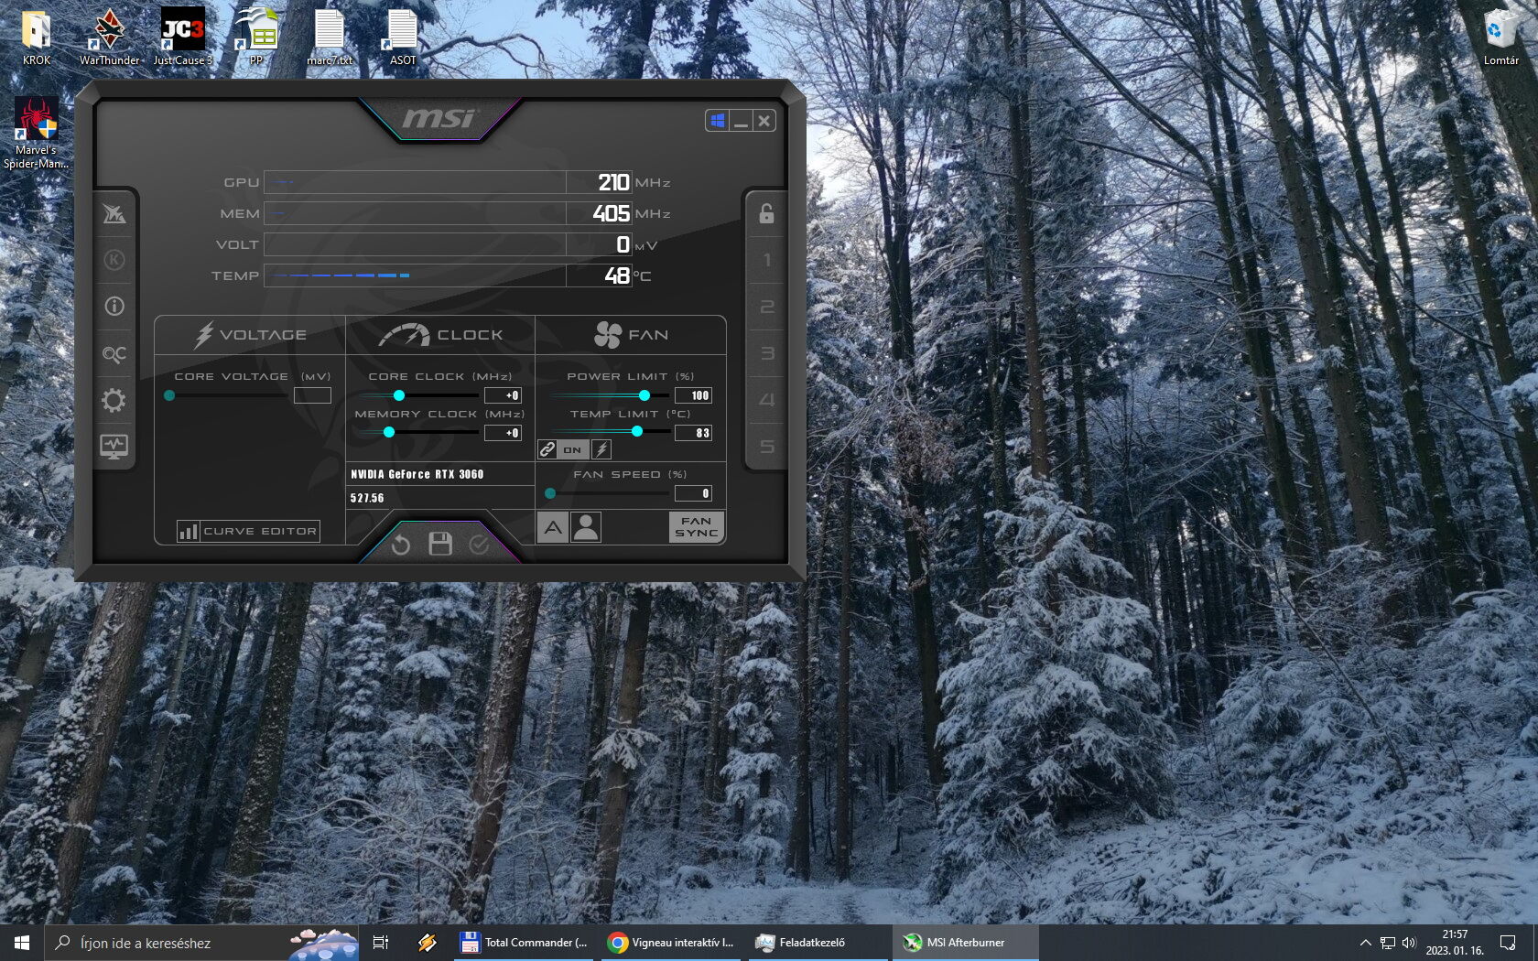This screenshot has width=1538, height=961.
Task: Save the profile with the floppy disk icon
Action: (x=440, y=544)
